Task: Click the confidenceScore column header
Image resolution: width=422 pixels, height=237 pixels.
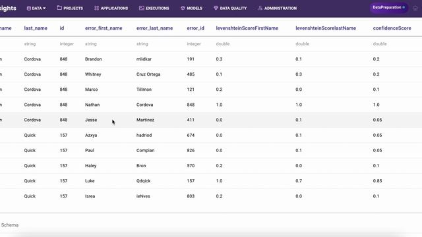Action: [392, 28]
